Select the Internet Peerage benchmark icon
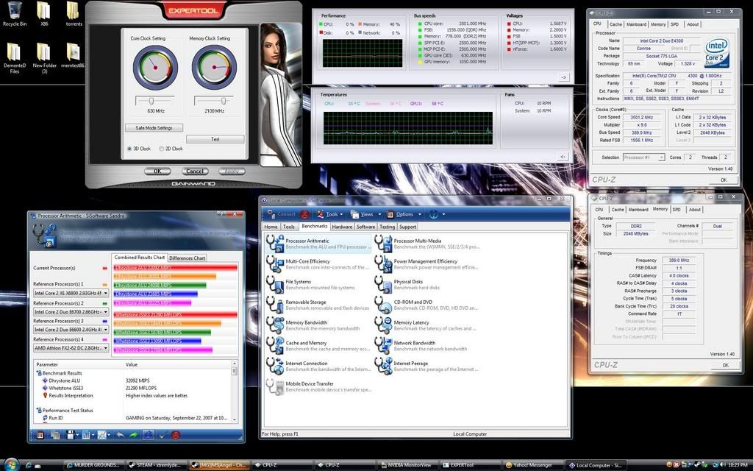 [383, 366]
